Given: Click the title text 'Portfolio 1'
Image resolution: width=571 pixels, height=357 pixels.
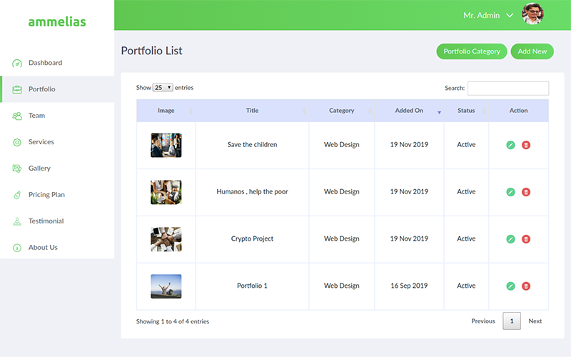Looking at the screenshot, I should coord(253,286).
